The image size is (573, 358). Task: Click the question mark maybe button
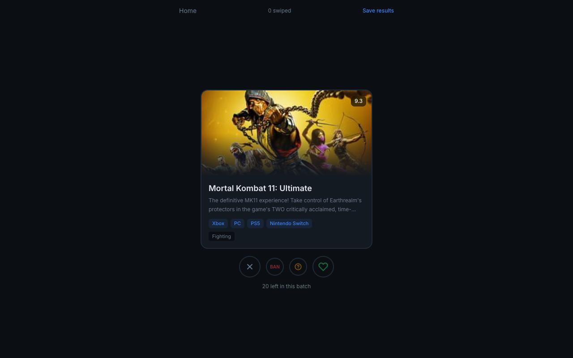(298, 267)
